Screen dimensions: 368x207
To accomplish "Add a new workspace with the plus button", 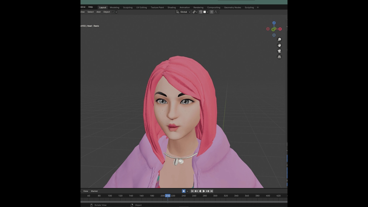I will point(258,7).
